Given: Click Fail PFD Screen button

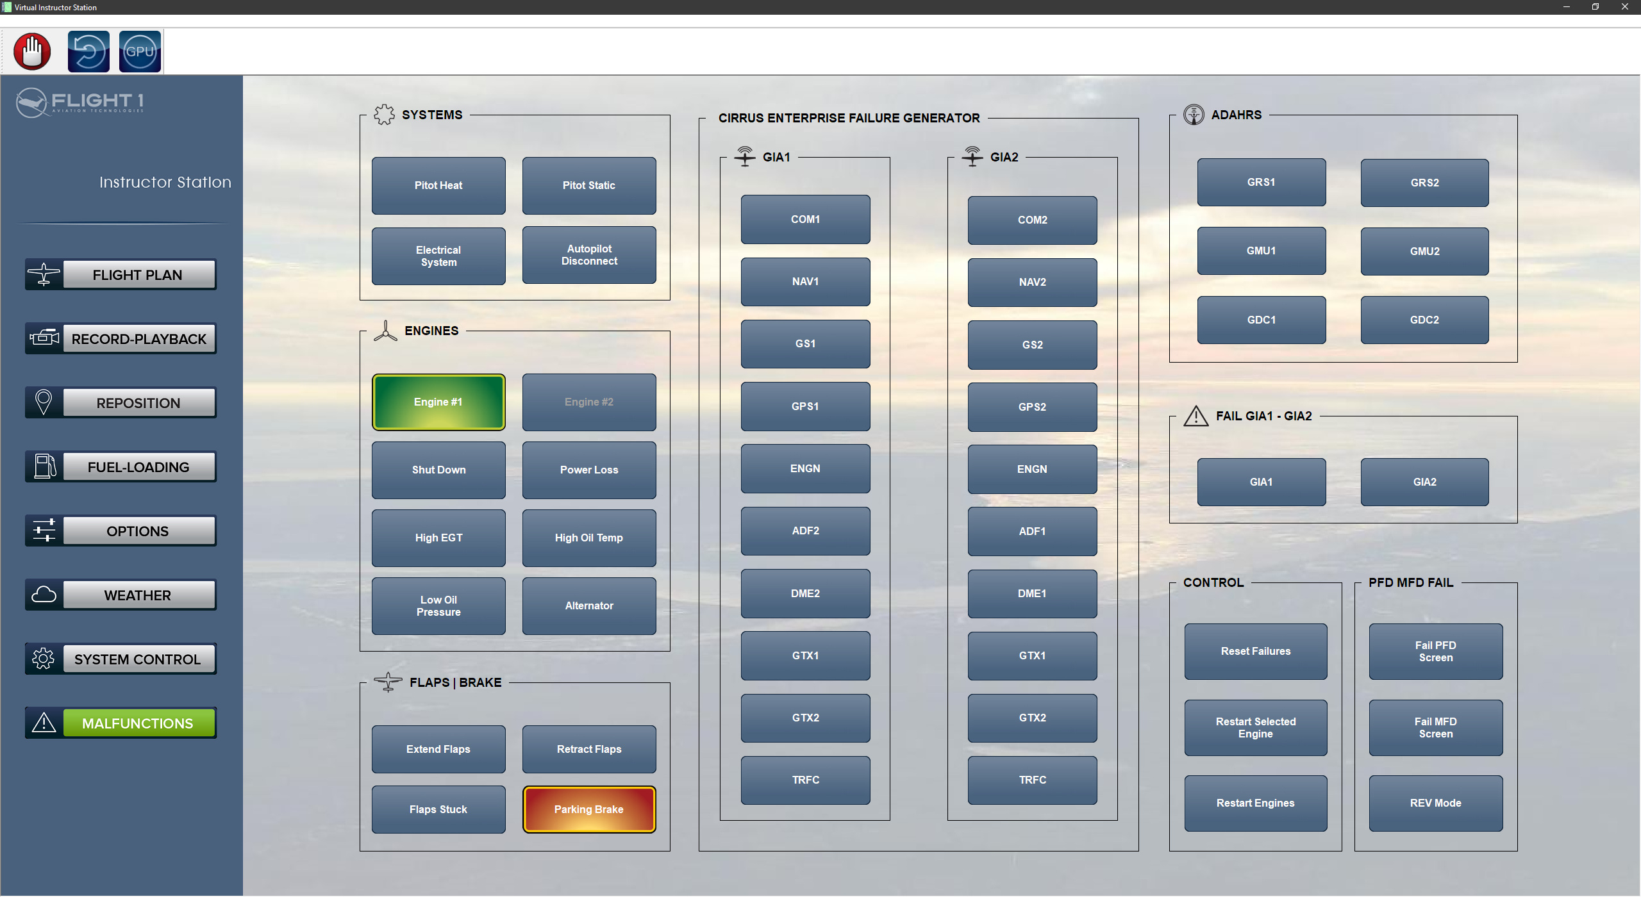Looking at the screenshot, I should [1435, 651].
